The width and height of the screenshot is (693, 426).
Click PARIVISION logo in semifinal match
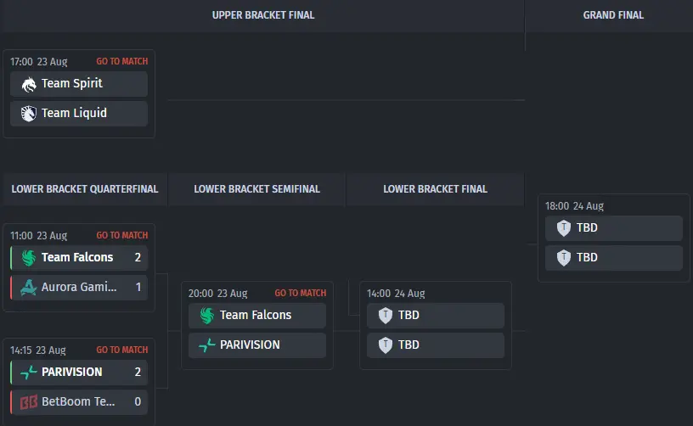point(207,345)
